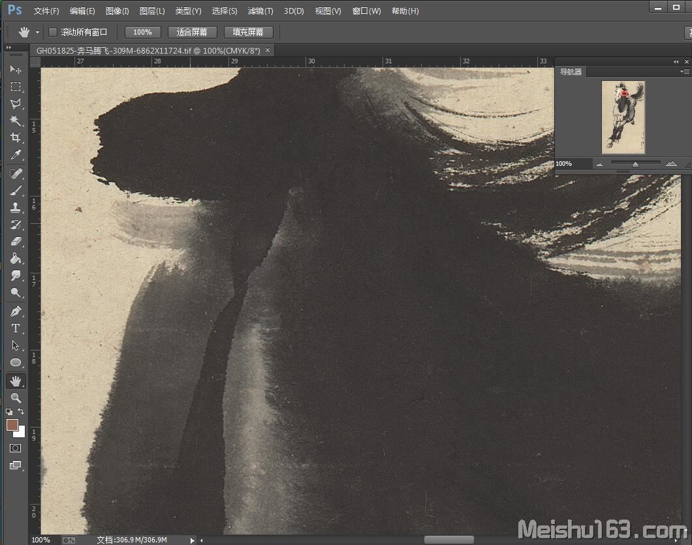Open the 文件(F) menu
Screen dimensions: 692x545
[46, 11]
